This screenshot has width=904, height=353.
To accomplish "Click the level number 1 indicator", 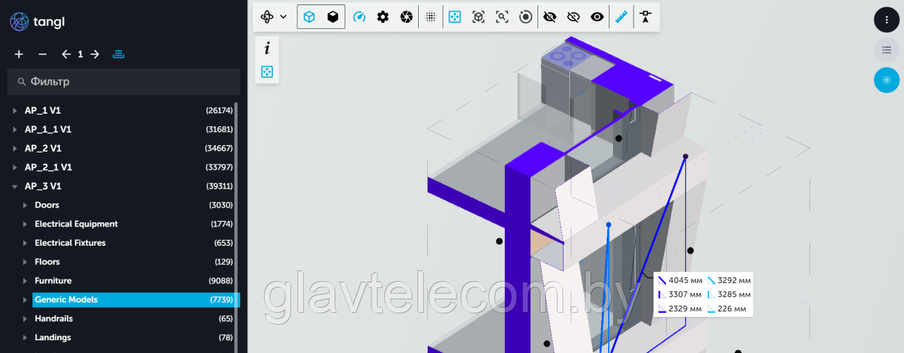I will click(81, 54).
